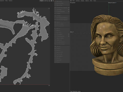Click the Remap command
Viewport: 123px width, 92px height.
coord(62,62)
